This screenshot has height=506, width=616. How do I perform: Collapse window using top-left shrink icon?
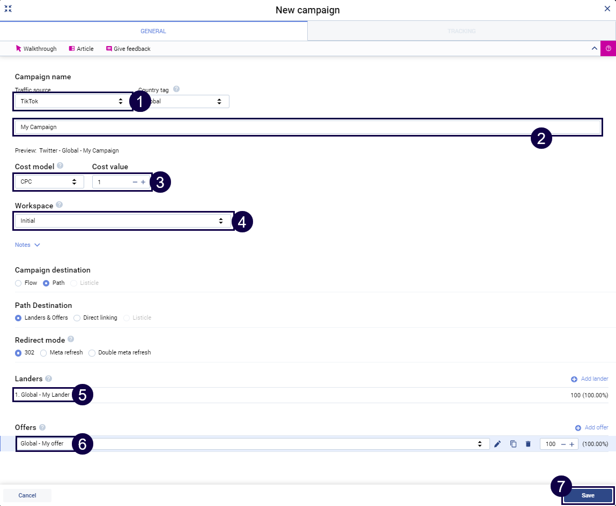tap(8, 9)
